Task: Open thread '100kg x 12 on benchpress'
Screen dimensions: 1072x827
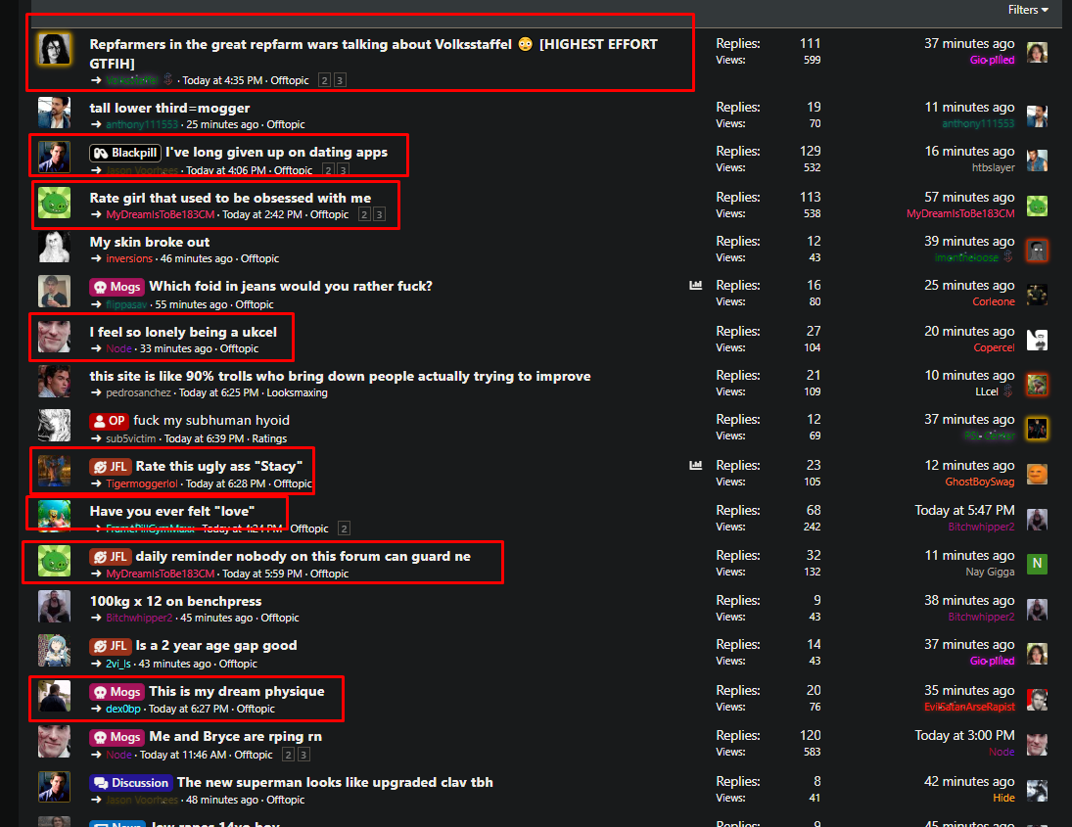Action: 175,602
